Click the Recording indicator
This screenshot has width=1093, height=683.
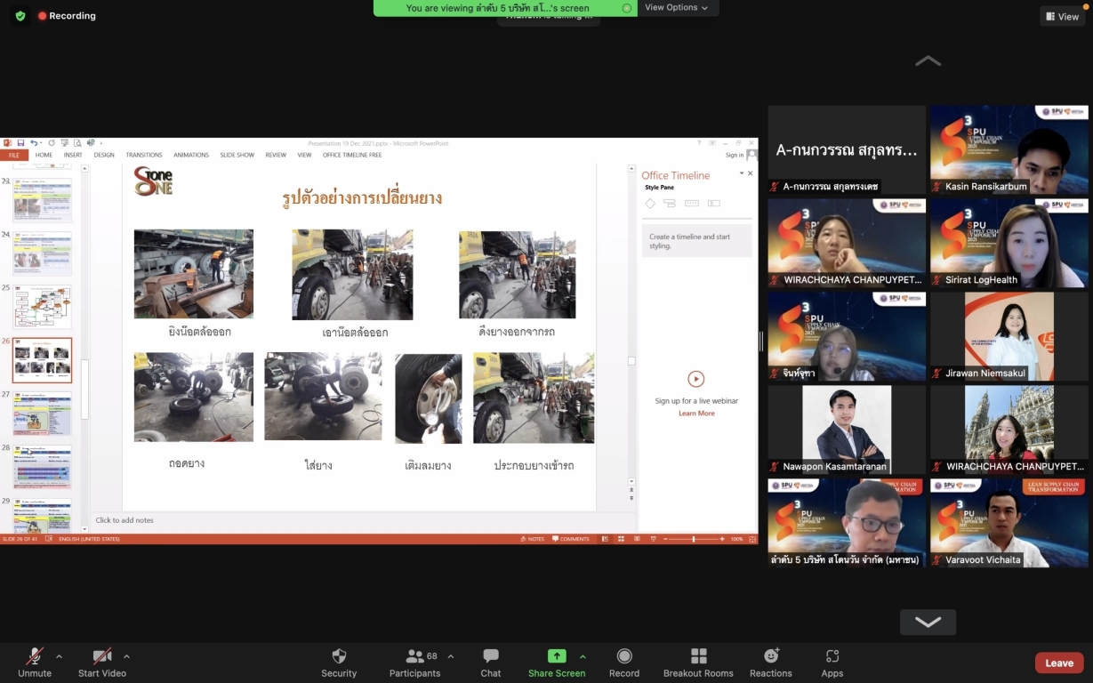point(67,16)
